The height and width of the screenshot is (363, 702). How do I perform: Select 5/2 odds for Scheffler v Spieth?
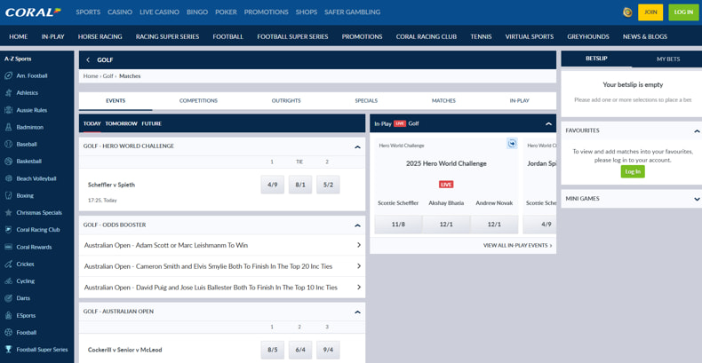328,185
